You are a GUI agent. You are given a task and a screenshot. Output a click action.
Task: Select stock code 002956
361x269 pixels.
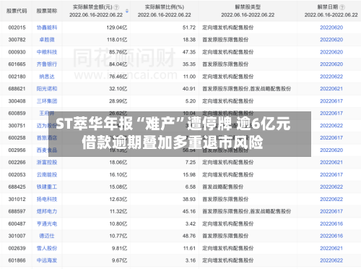pos(17,150)
